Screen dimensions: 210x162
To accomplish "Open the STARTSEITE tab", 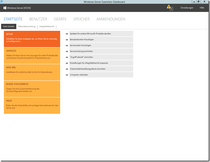I will (x=13, y=19).
